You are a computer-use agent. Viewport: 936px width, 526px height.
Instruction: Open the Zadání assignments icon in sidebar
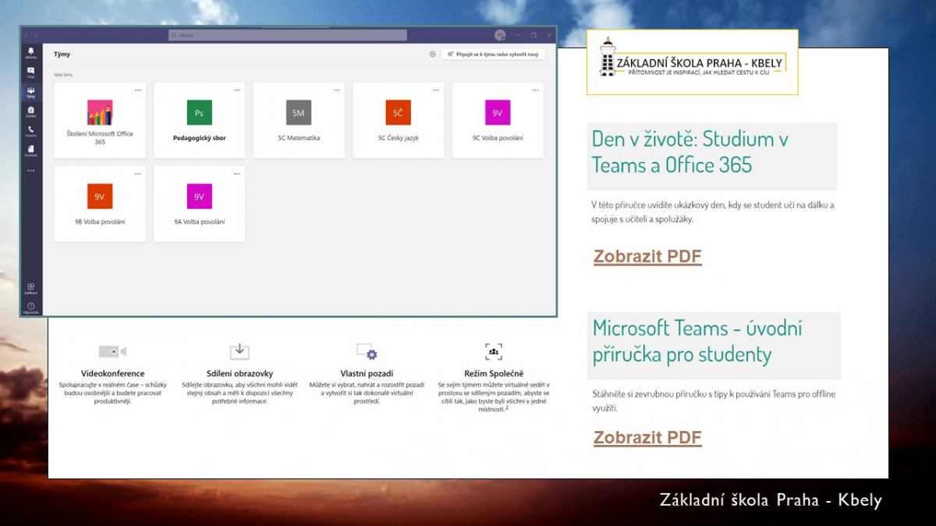(31, 111)
